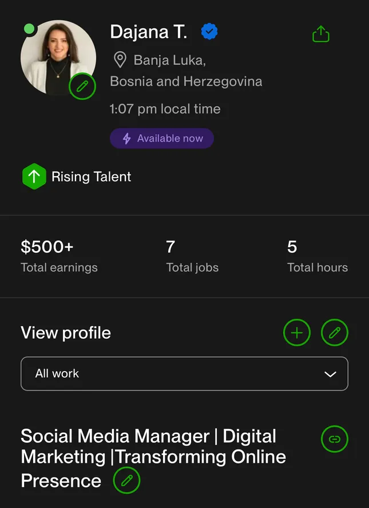Click the blue verified badge
Viewport: 369px width, 508px height.
point(209,32)
